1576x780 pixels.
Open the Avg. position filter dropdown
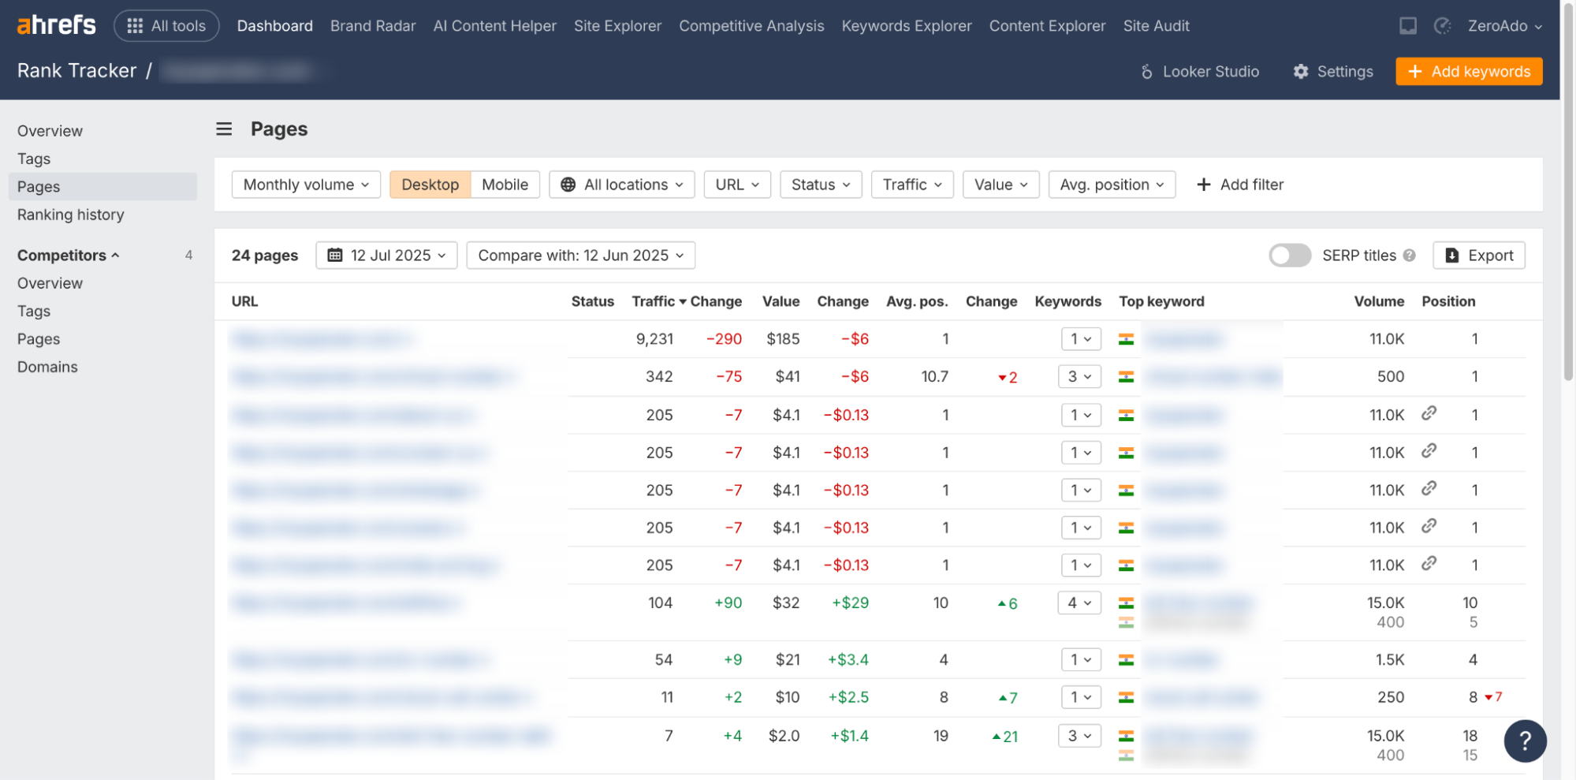1112,185
